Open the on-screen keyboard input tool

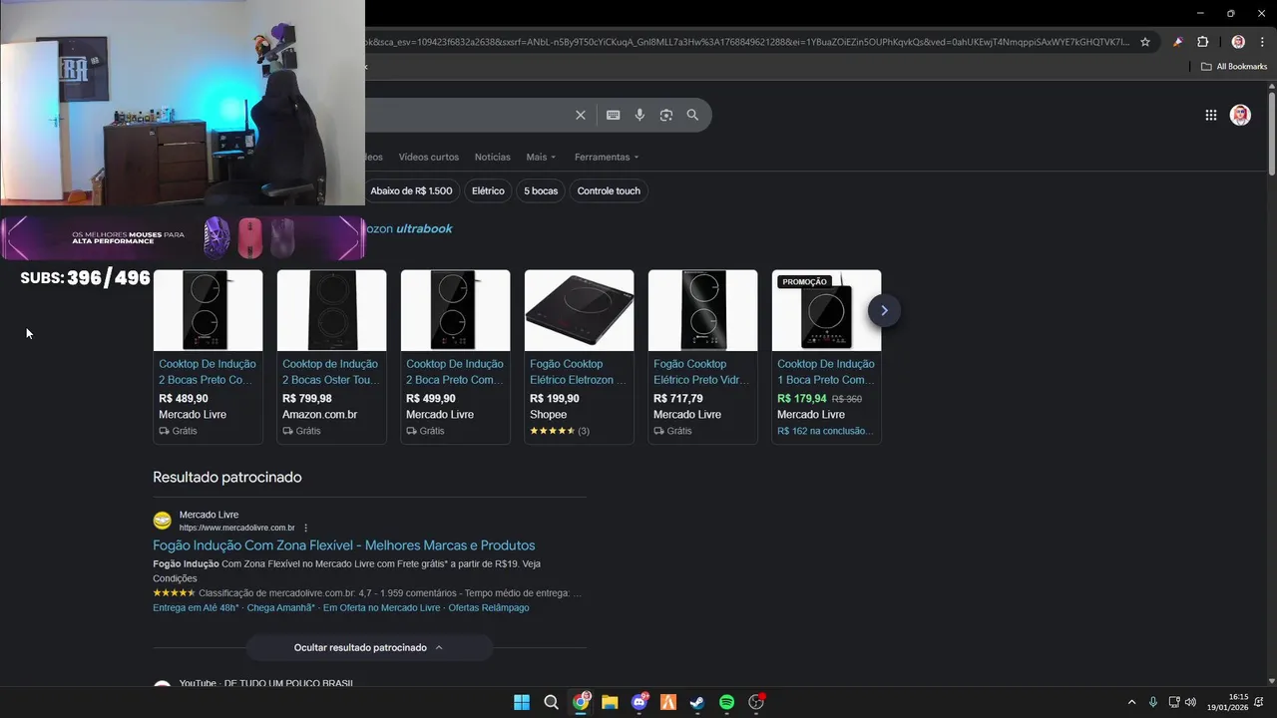614,115
